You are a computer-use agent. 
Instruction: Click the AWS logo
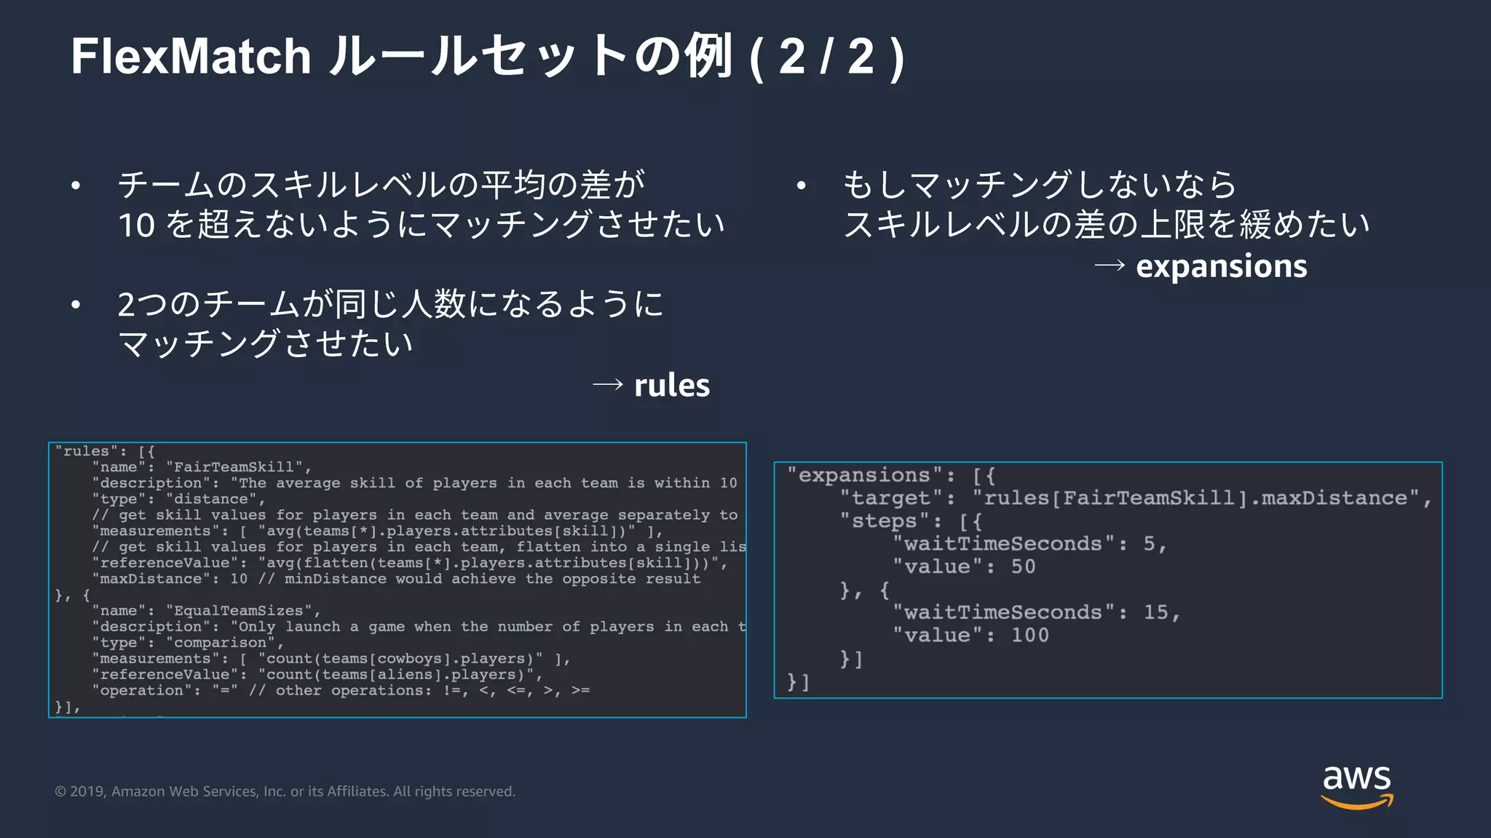(x=1356, y=786)
